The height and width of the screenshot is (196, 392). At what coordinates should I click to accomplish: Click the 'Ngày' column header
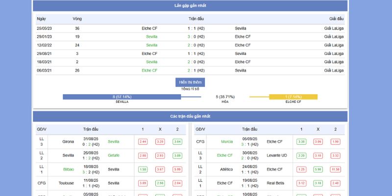(x=41, y=19)
